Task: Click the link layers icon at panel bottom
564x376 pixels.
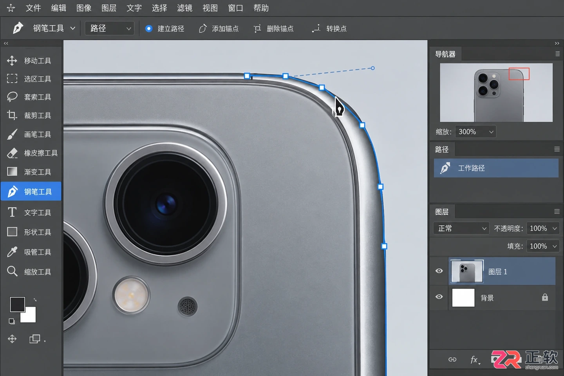Action: 452,360
